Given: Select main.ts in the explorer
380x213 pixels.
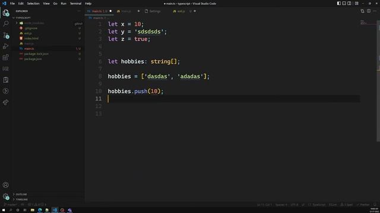Looking at the screenshot, I should (29, 49).
